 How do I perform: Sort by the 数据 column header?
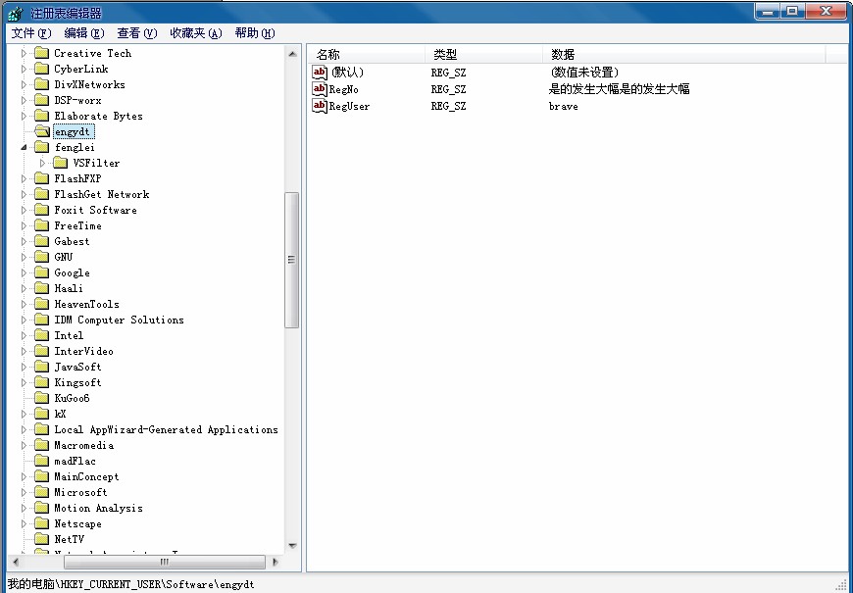tap(683, 54)
